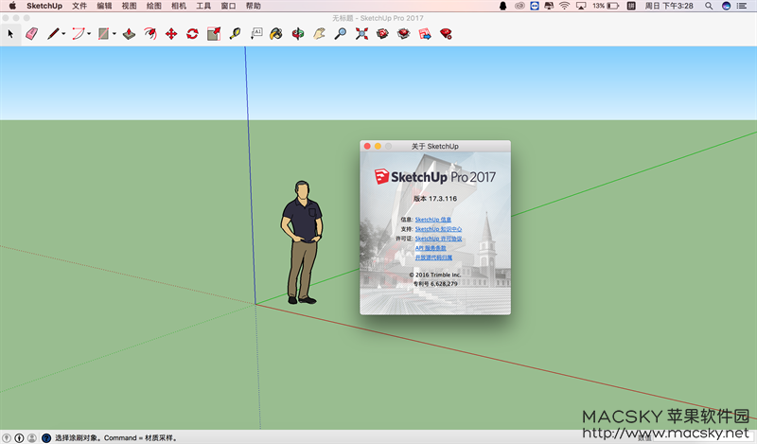The image size is (757, 444).
Task: Select the Move tool
Action: [171, 34]
